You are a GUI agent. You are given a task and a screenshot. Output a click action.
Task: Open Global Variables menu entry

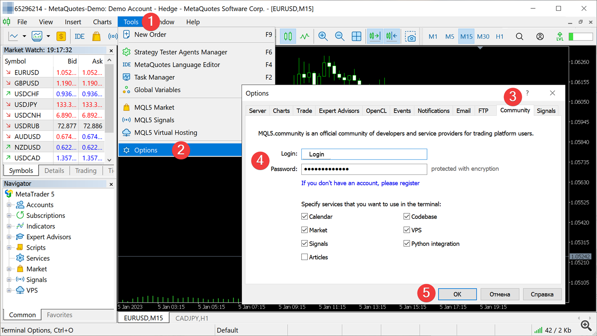(x=180, y=90)
